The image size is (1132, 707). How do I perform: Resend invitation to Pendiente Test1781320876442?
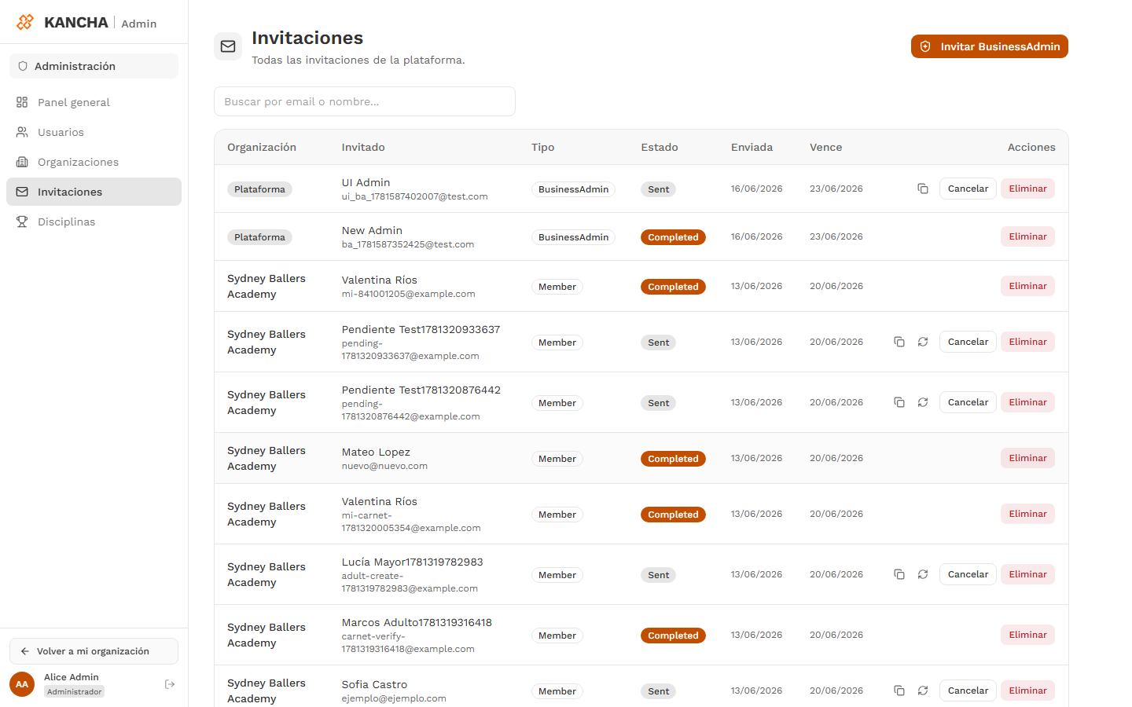(x=923, y=402)
